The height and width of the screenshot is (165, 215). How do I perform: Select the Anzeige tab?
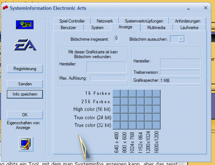coord(125,27)
